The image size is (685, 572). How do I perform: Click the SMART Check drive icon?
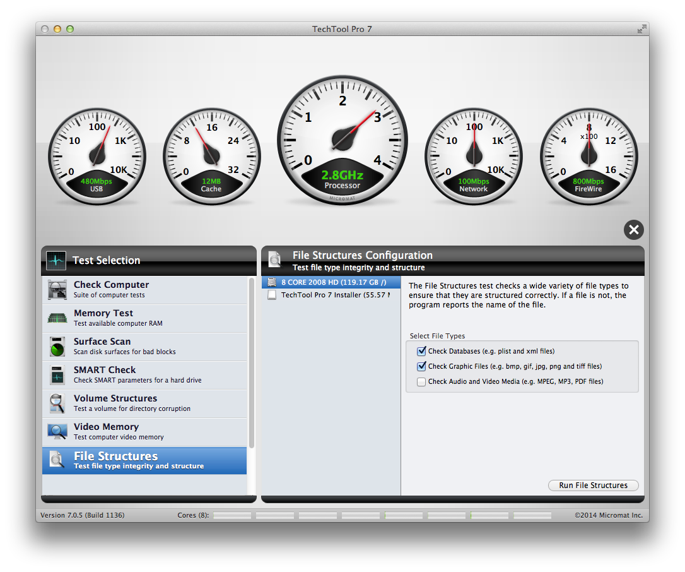pyautogui.click(x=57, y=375)
